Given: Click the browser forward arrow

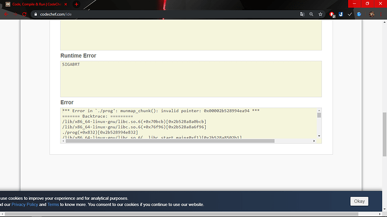Looking at the screenshot, I should [x=15, y=15].
